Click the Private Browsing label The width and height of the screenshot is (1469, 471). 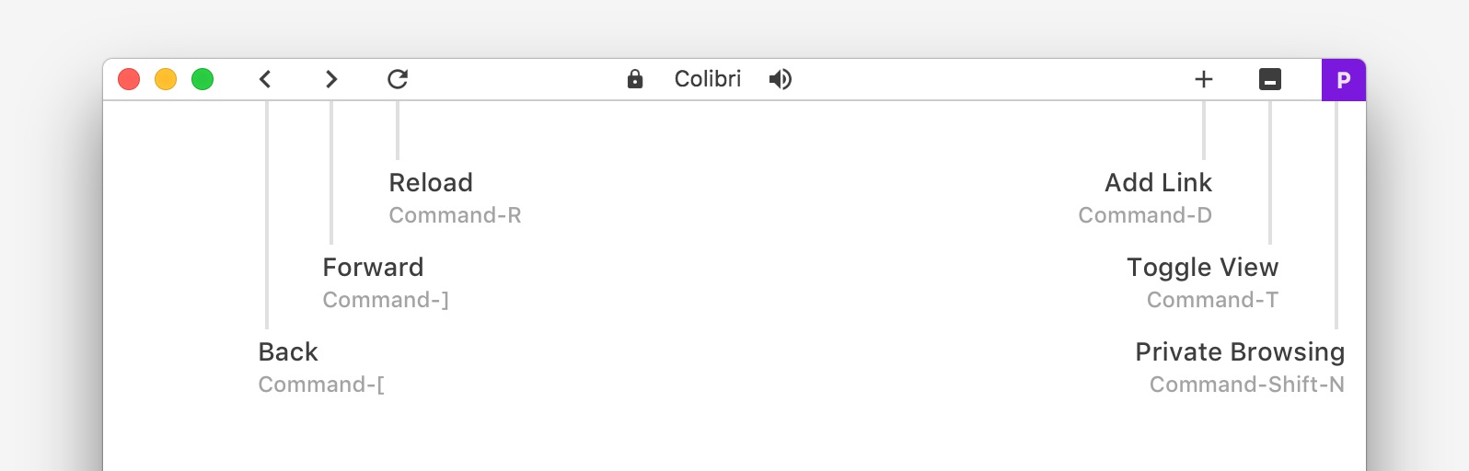(1240, 352)
